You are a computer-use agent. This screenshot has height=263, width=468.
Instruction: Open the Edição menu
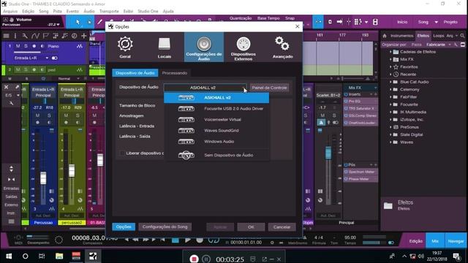pos(29,11)
